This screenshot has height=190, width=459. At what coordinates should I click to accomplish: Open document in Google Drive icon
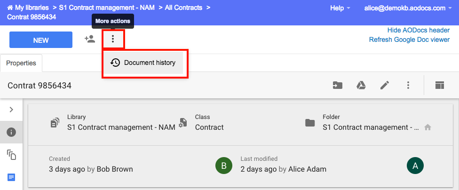(x=361, y=85)
